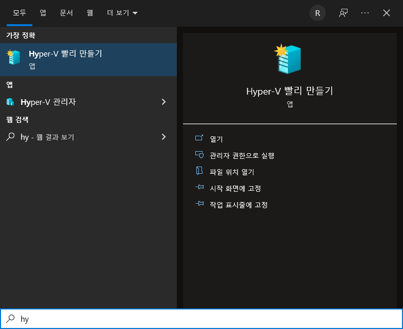Click large Hyper-V 빨리 만들기 icon in preview
Viewport: 403px width, 329px height.
[287, 59]
